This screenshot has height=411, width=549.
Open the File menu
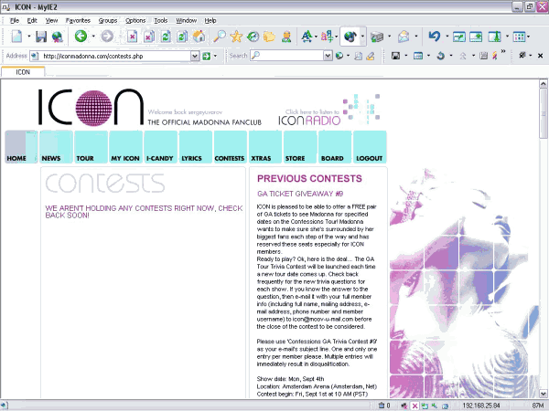click(15, 21)
